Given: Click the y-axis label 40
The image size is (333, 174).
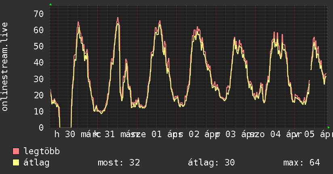Looking at the screenshot, I should pos(39,63).
